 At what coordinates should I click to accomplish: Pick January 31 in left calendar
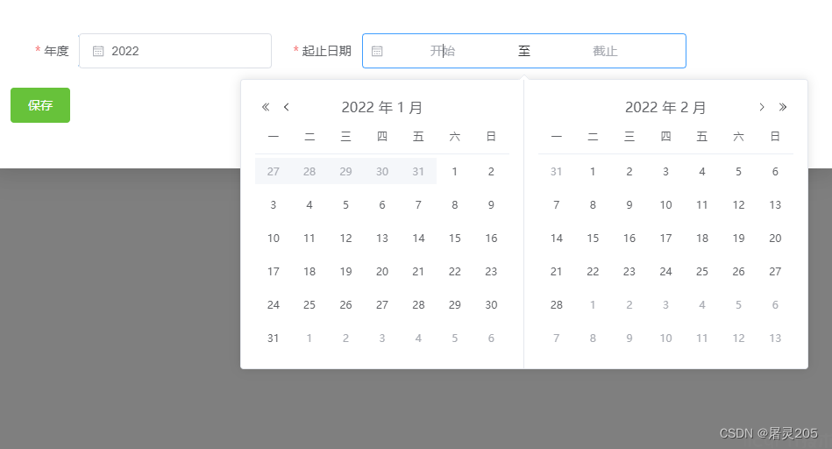273,339
